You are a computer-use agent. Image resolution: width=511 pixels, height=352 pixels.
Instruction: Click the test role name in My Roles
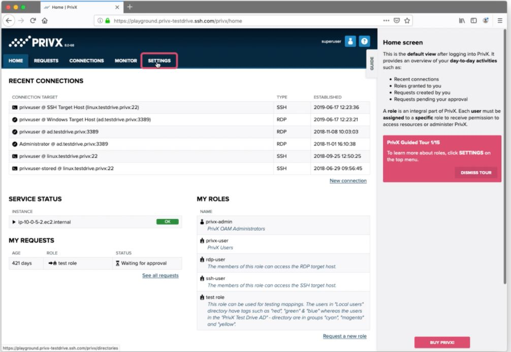coord(215,297)
